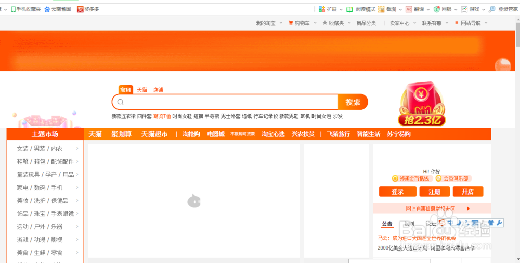Screen dimensions: 520x263
Task: Click the 潮流T恤 hot search term
Action: point(162,116)
